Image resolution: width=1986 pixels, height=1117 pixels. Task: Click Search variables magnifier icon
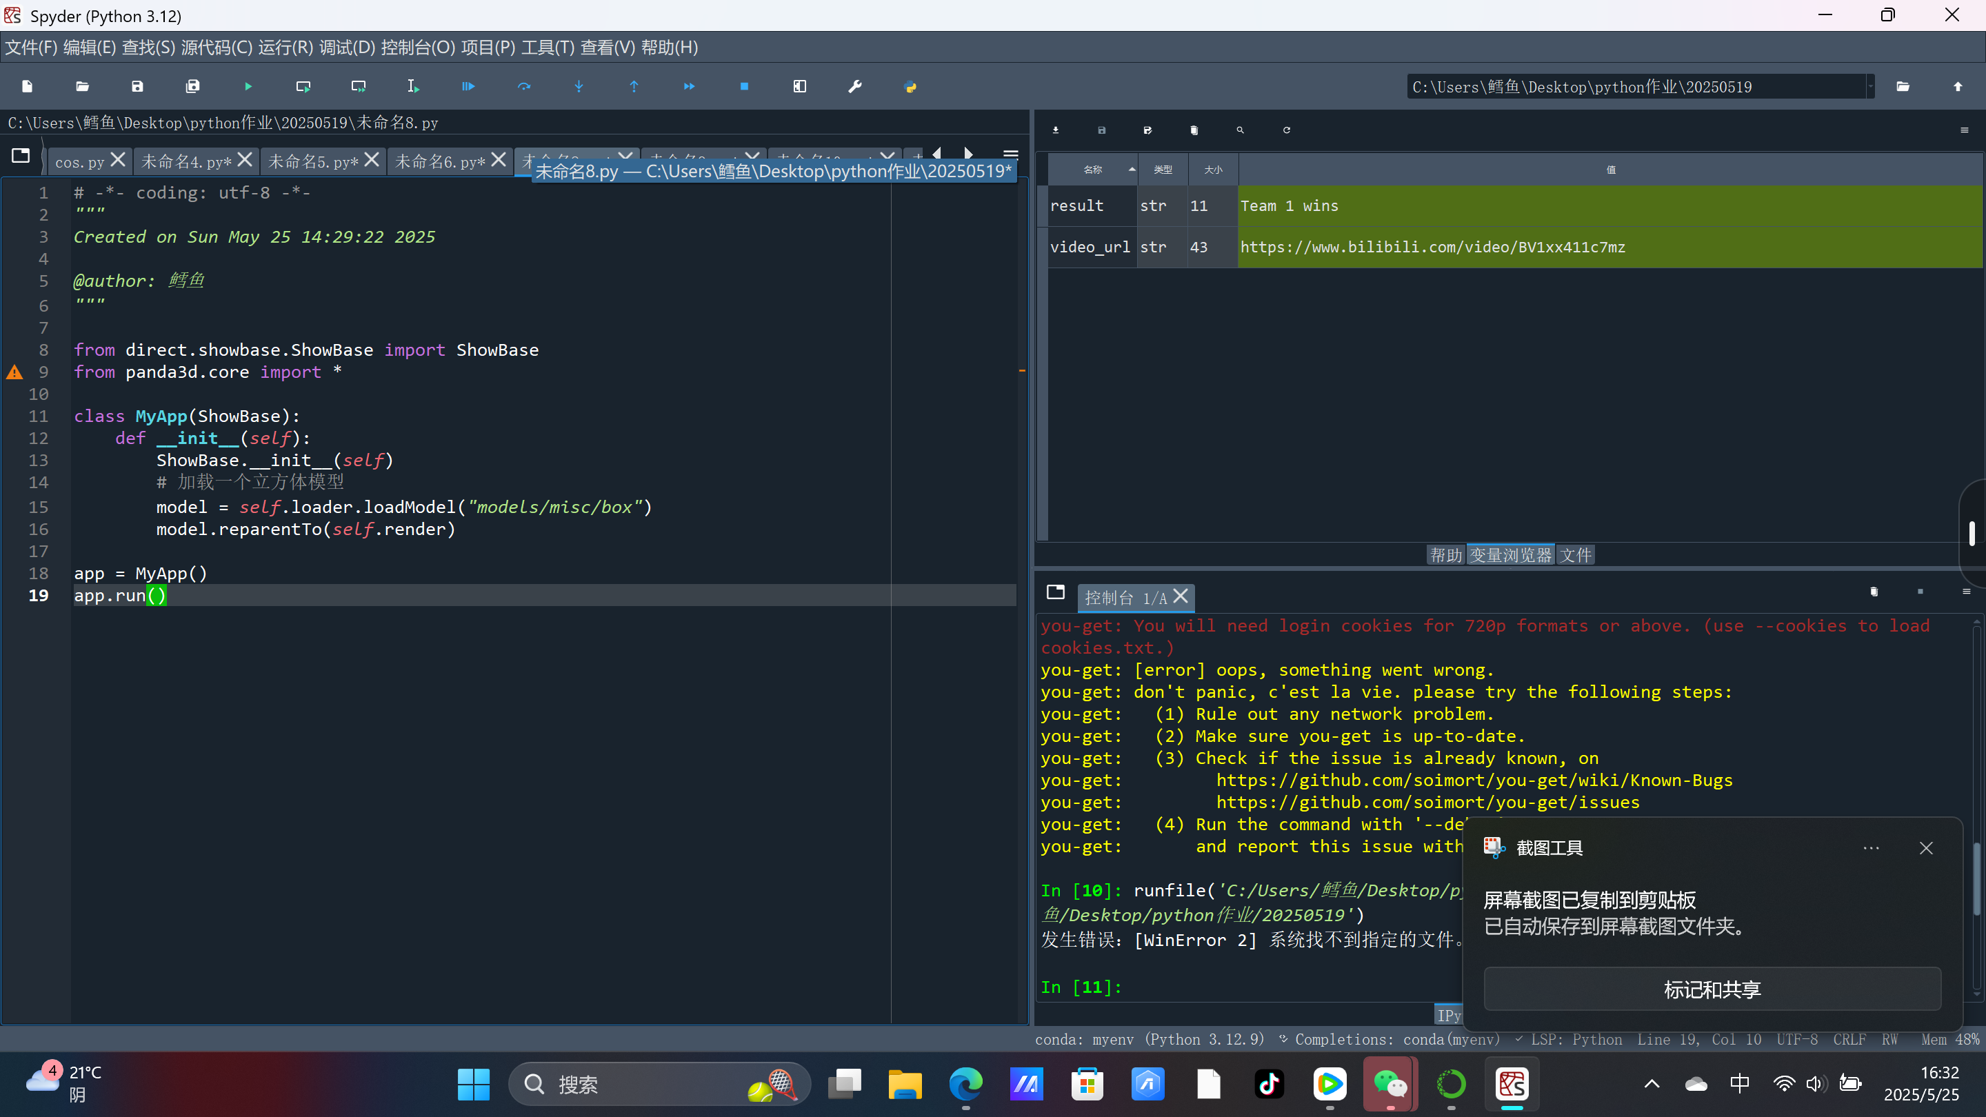pos(1240,130)
